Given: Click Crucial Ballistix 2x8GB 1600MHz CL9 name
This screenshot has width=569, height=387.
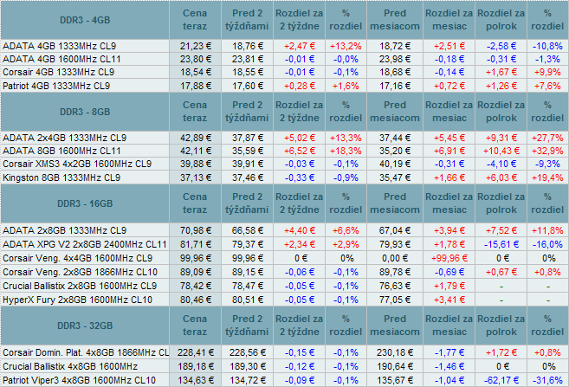Looking at the screenshot, I should click(80, 286).
